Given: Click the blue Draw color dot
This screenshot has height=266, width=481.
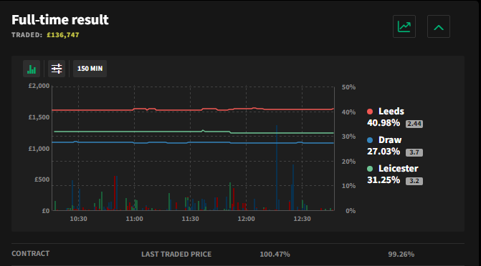Looking at the screenshot, I should pos(370,140).
